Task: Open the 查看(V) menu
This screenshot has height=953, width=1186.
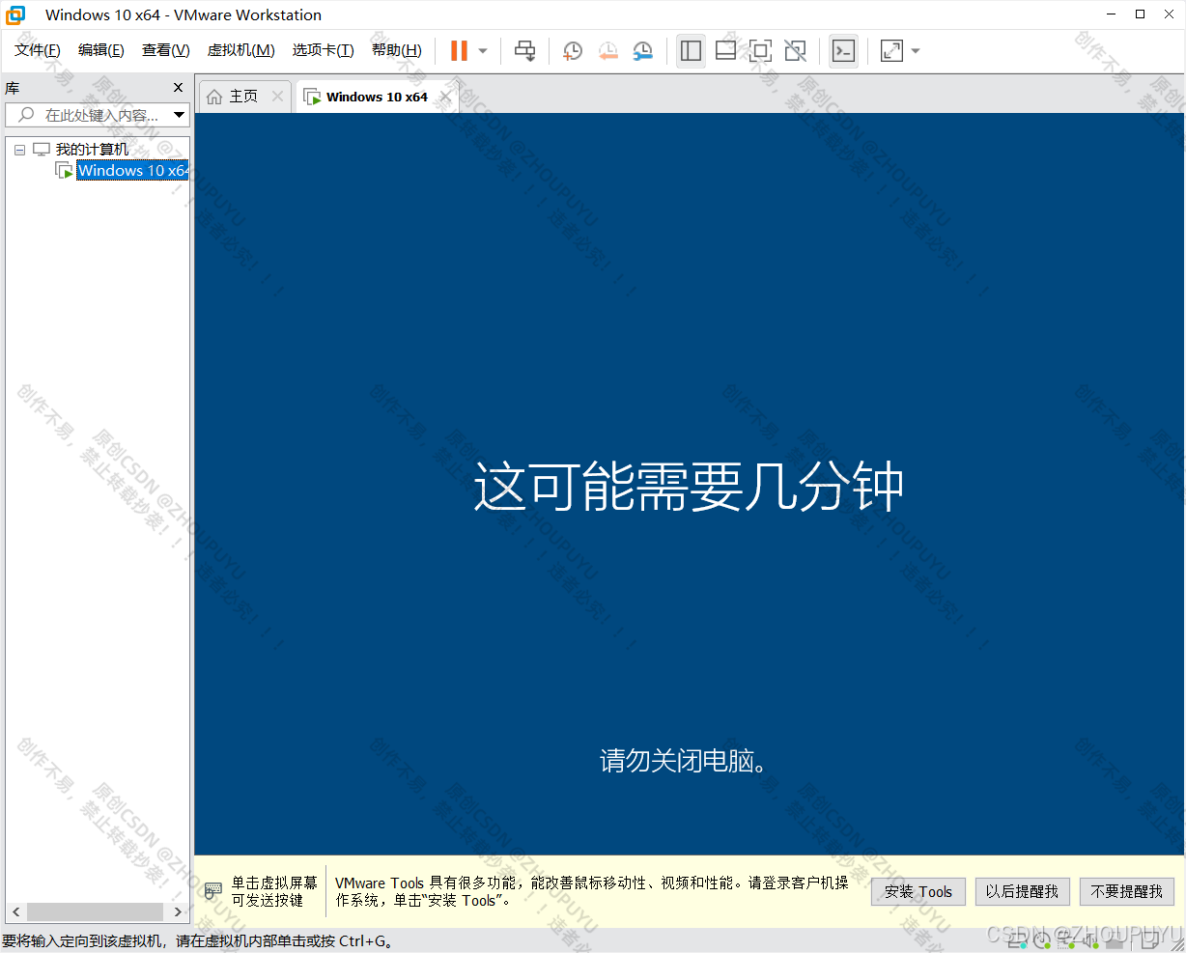Action: [x=166, y=50]
